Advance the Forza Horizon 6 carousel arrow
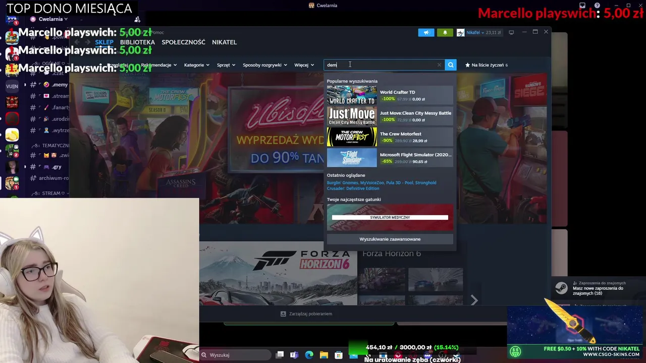Screen dimensions: 646x363 click(x=474, y=300)
